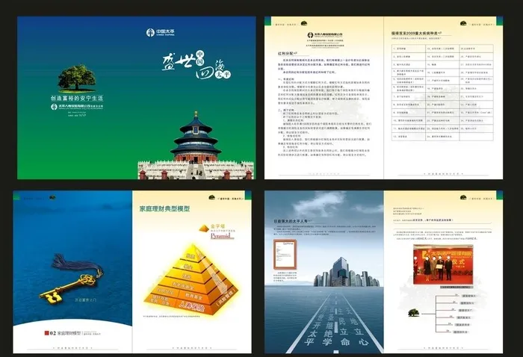Select the golden key graphic
This screenshot has width=523, height=357.
(x=69, y=277)
